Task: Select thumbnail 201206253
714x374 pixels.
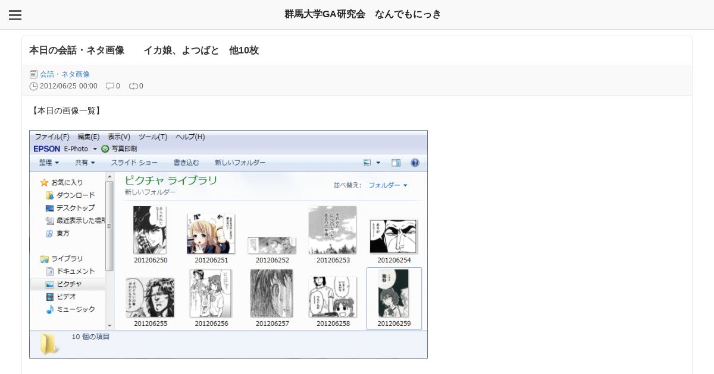Action: [333, 234]
